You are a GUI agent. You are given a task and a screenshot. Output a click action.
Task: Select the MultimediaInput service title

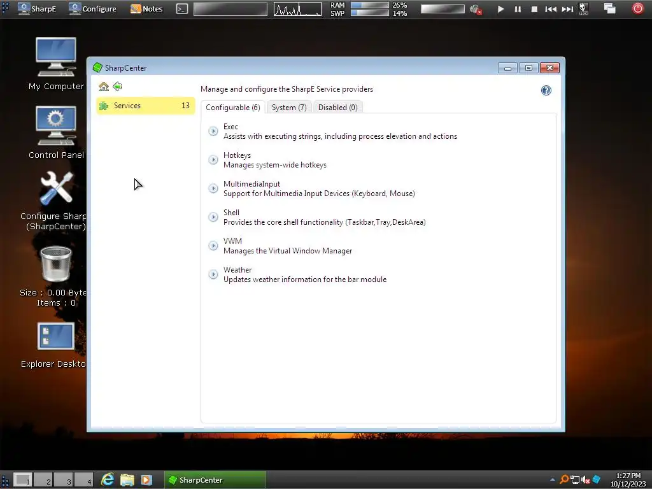[252, 184]
